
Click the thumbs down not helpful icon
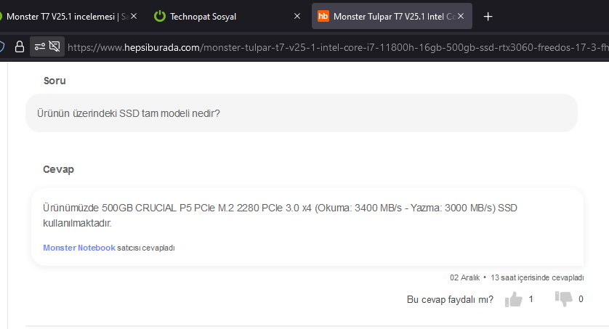tap(563, 299)
